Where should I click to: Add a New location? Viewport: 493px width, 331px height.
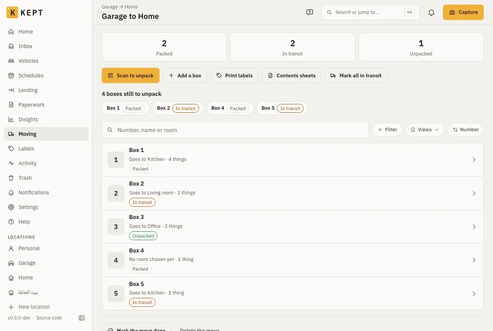46,307
